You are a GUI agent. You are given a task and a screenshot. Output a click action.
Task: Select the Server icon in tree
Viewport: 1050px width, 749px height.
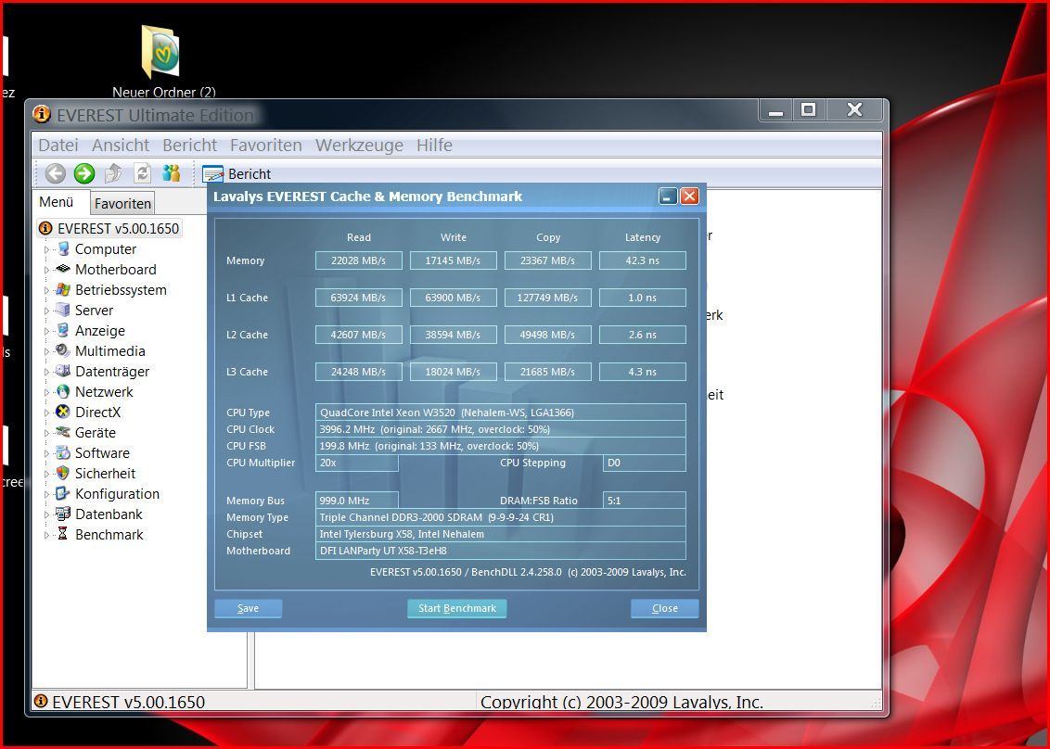coord(63,310)
